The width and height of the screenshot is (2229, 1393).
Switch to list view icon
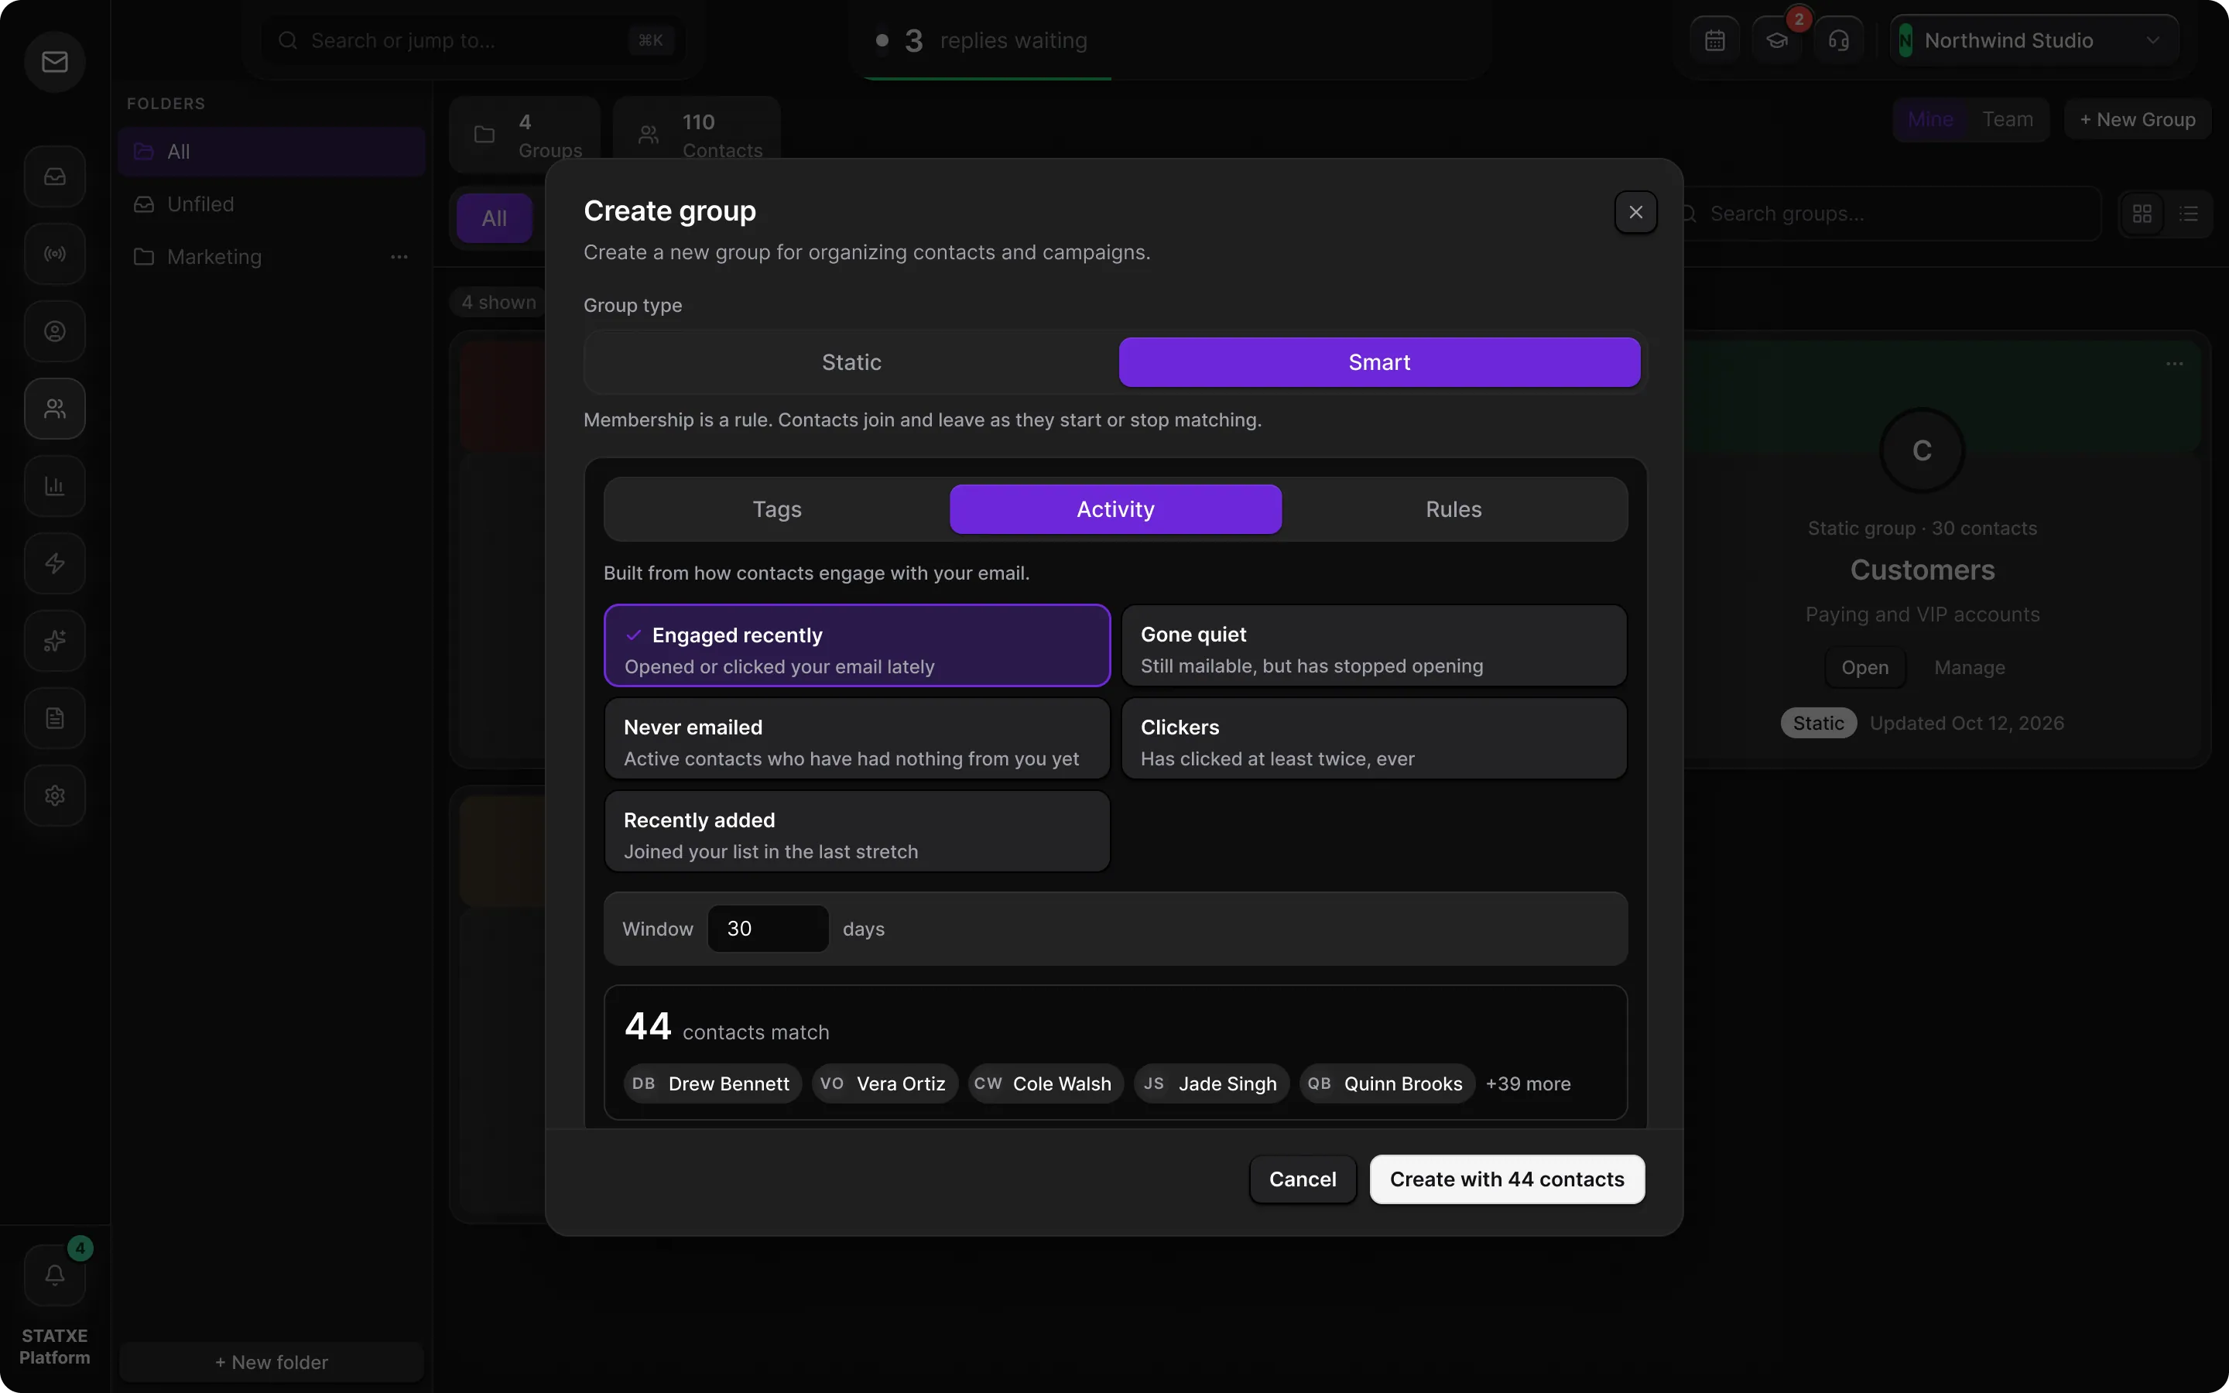[2189, 214]
